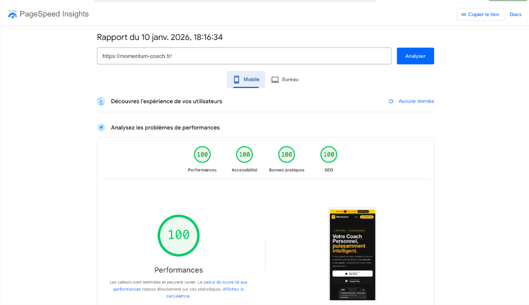
Task: Jump to Bonnes pratiques score gauge
Action: point(286,155)
